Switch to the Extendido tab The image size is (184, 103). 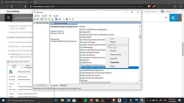point(55,85)
